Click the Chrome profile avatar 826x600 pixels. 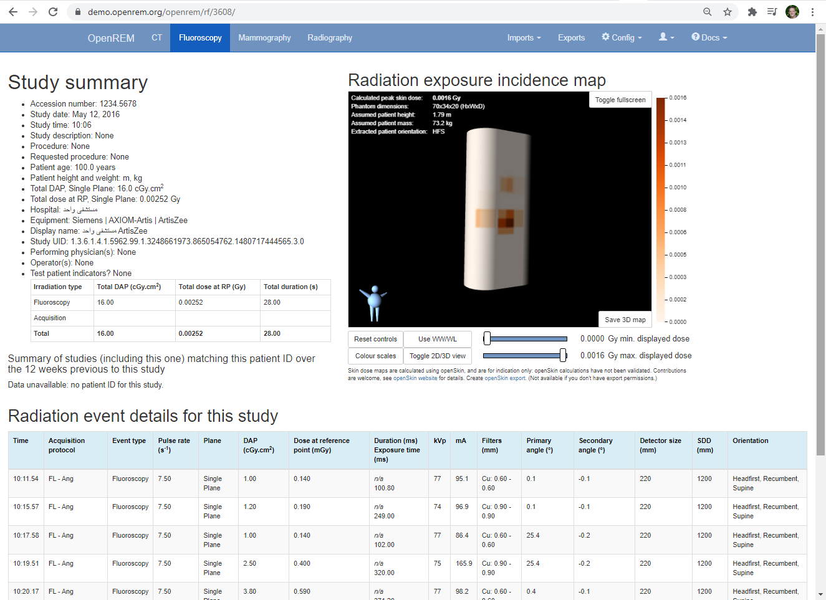pyautogui.click(x=792, y=12)
